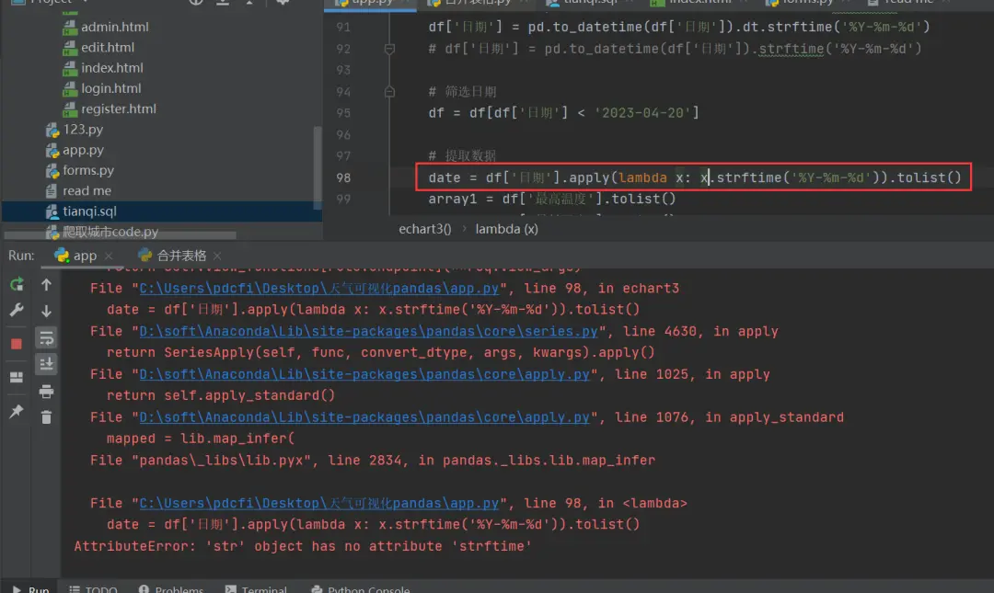This screenshot has height=593, width=994.
Task: Click the restore layout icon in Run panel
Action: (x=17, y=378)
